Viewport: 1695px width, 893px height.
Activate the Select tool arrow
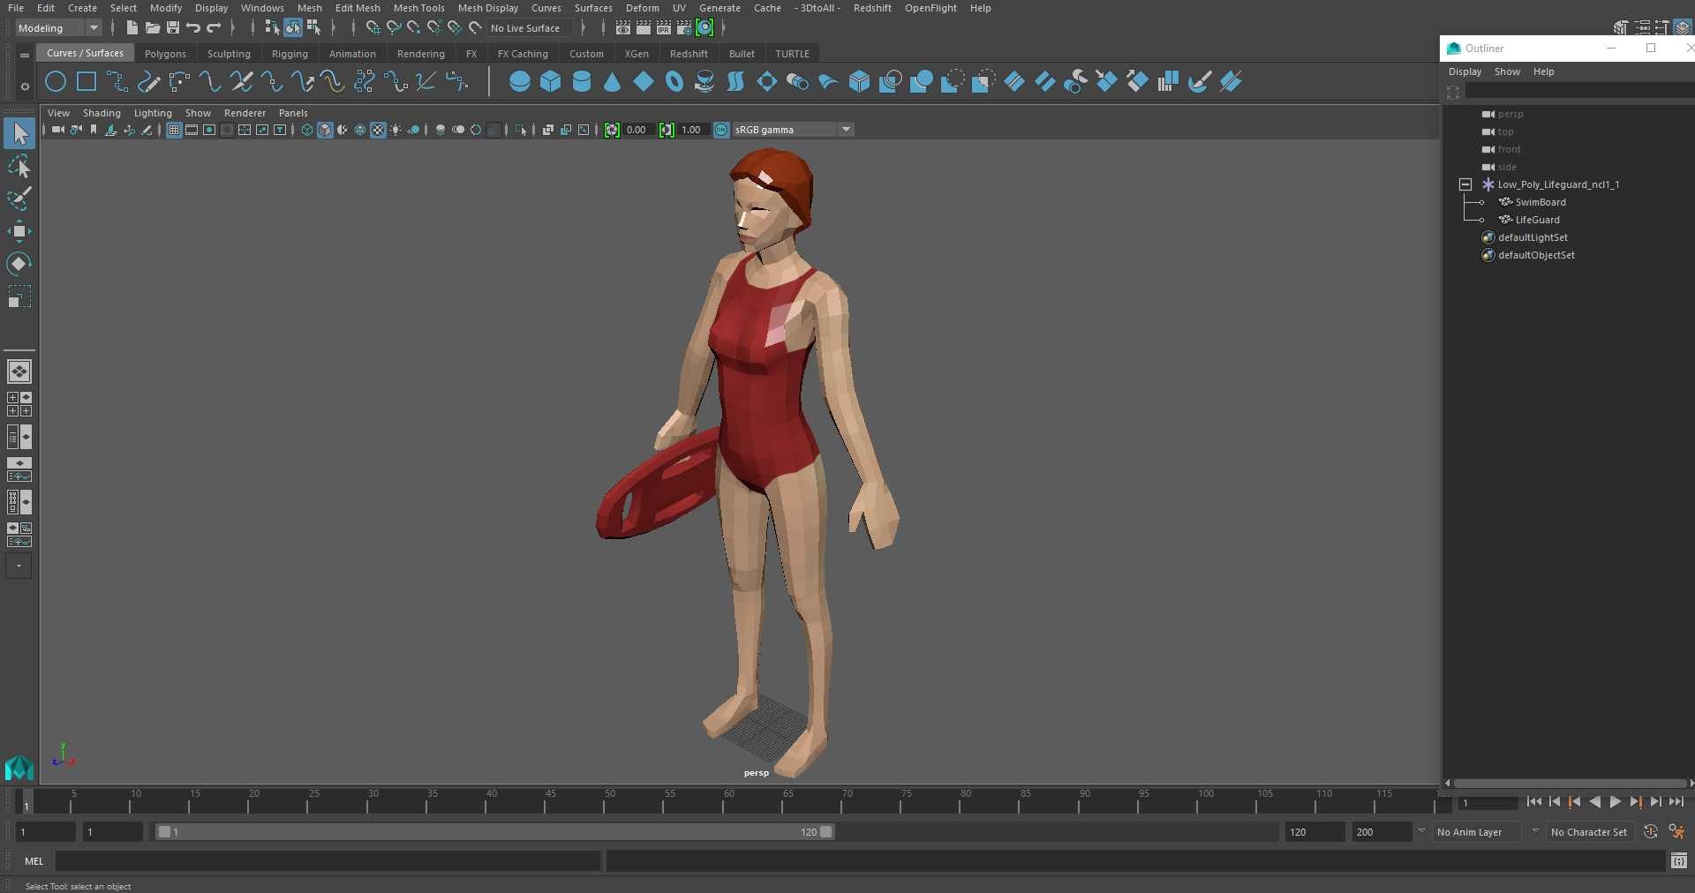coord(19,133)
